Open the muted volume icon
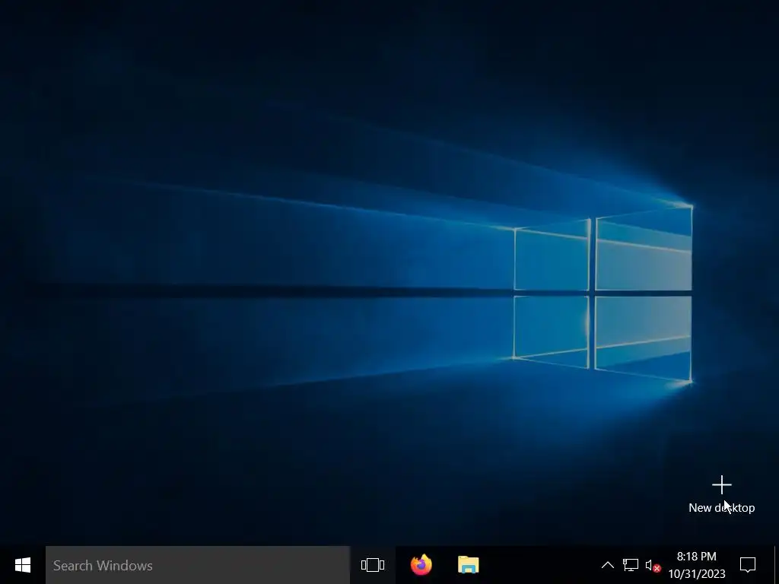779x584 pixels. pyautogui.click(x=653, y=565)
